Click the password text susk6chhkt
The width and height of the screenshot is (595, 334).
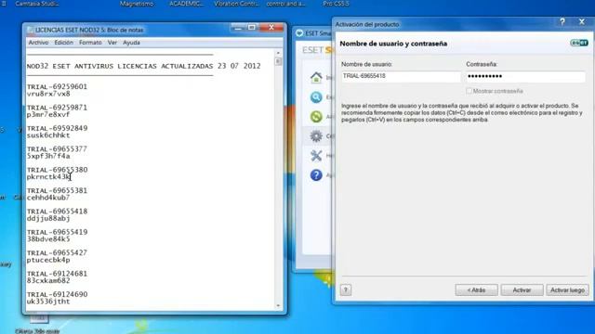click(x=48, y=135)
